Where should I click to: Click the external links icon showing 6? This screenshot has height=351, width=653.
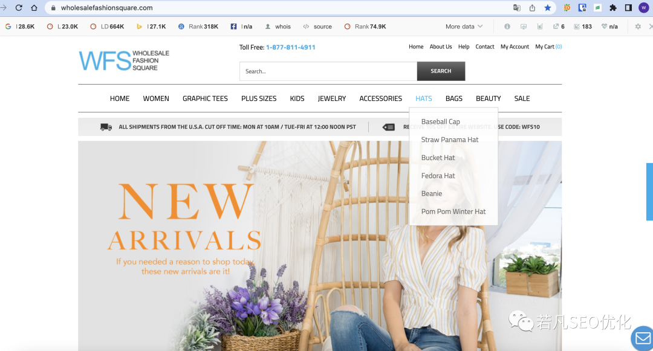(559, 26)
